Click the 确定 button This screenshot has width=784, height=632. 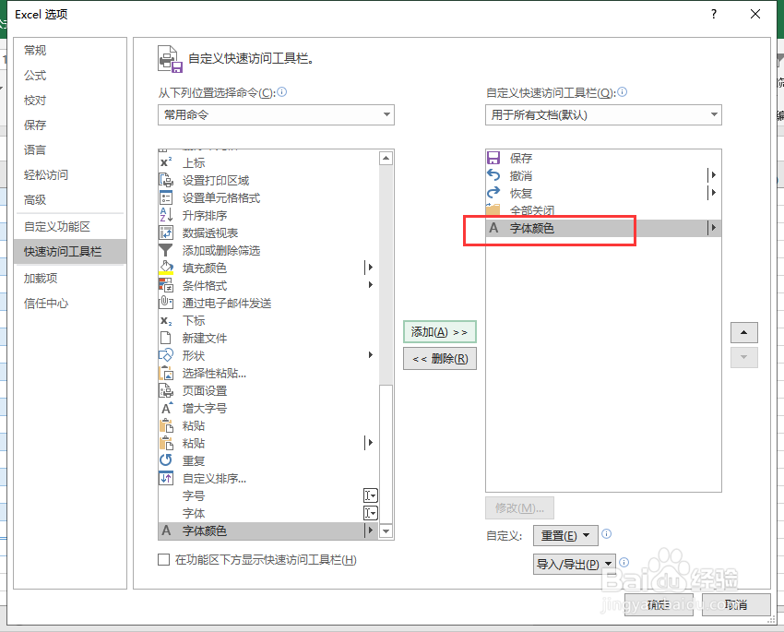coord(659,605)
